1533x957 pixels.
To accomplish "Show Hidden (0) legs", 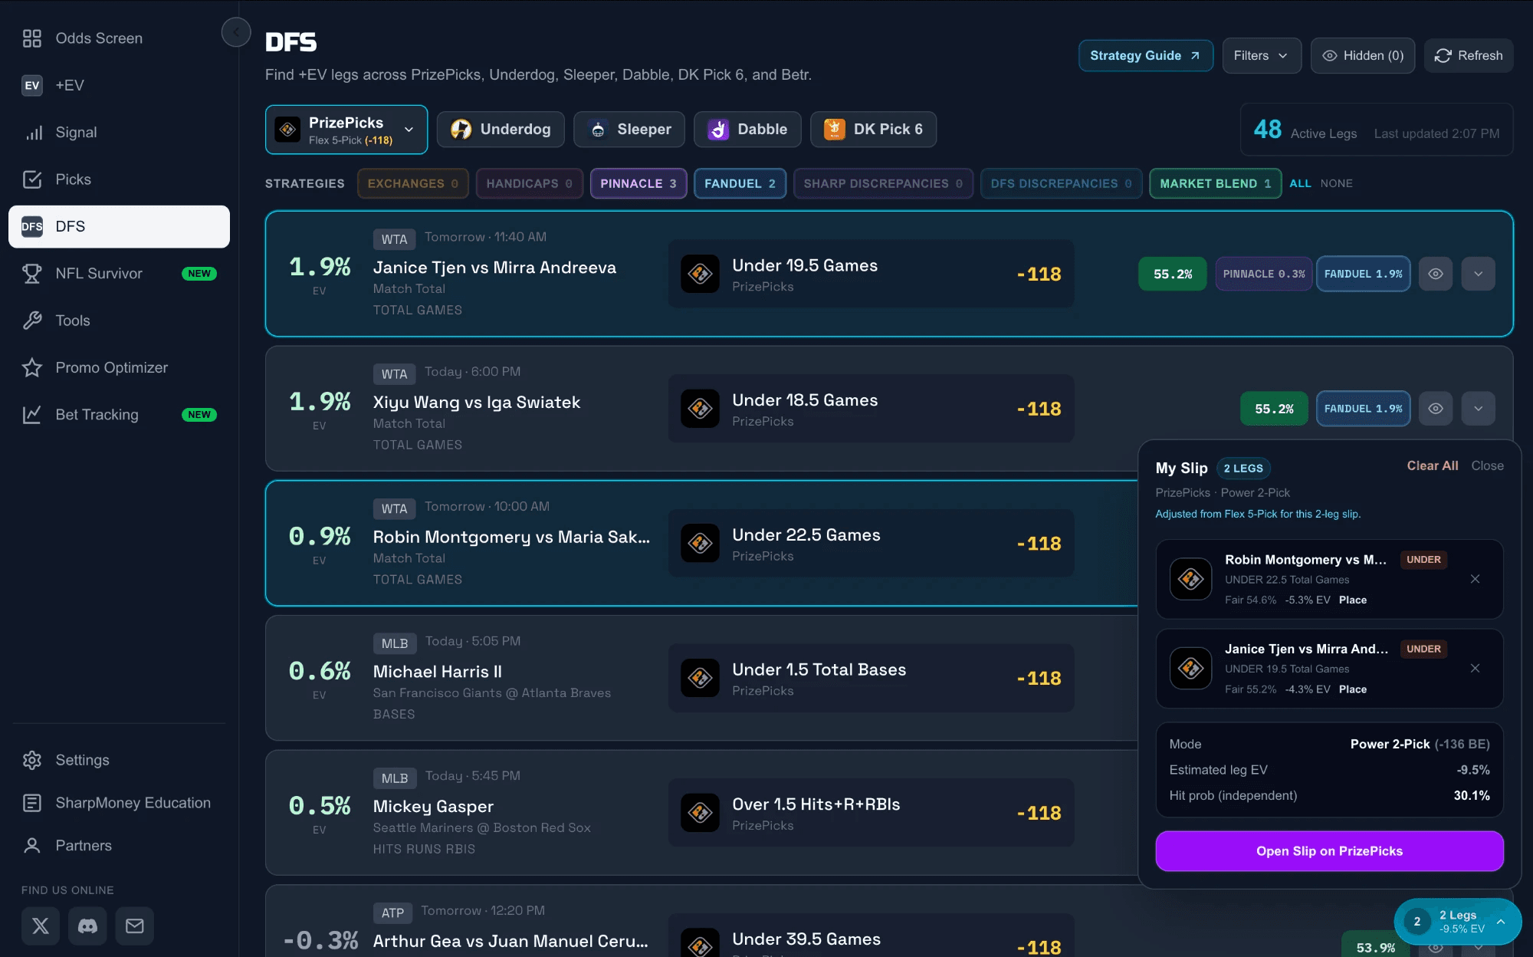I will pos(1364,56).
